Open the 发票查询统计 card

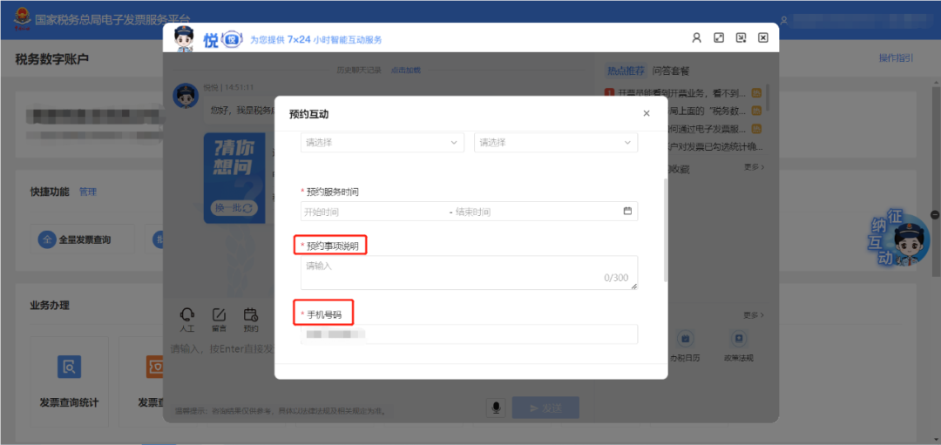point(69,382)
